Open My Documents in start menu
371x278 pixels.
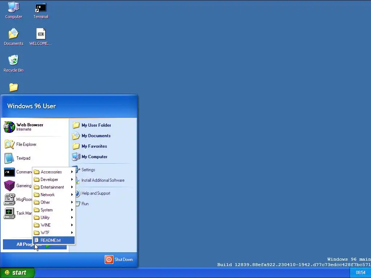coord(91,136)
